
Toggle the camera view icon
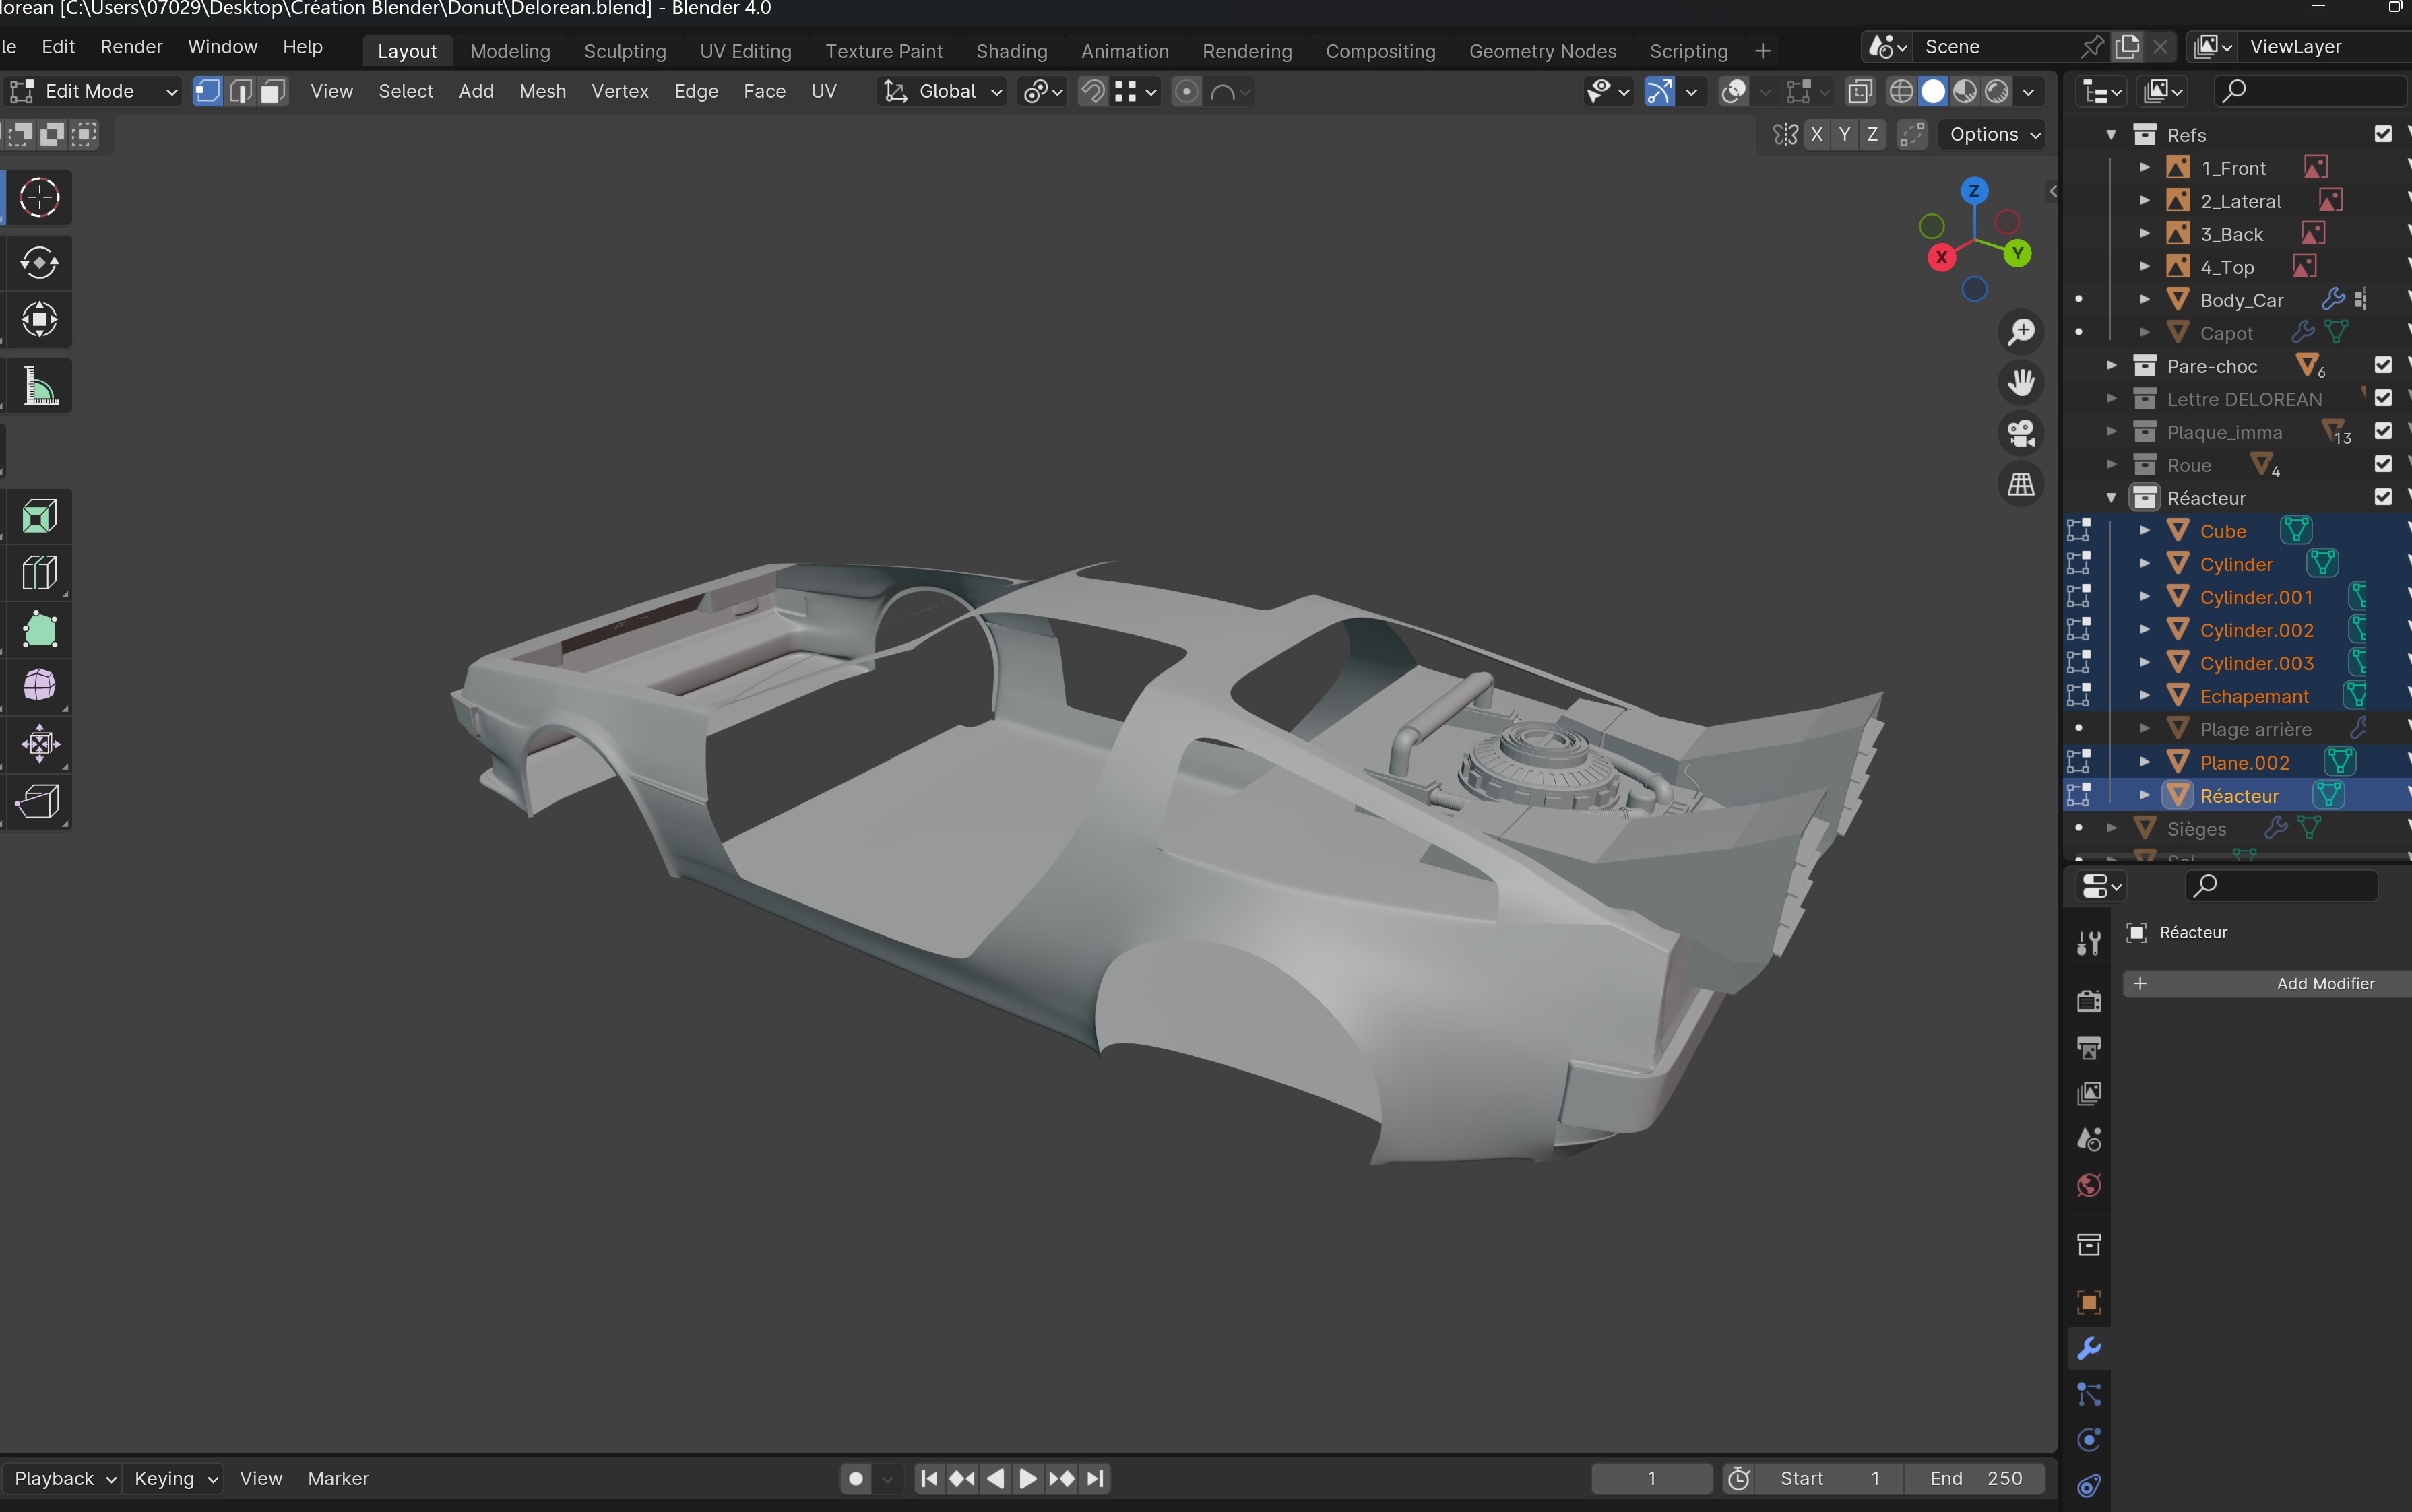pyautogui.click(x=2021, y=433)
